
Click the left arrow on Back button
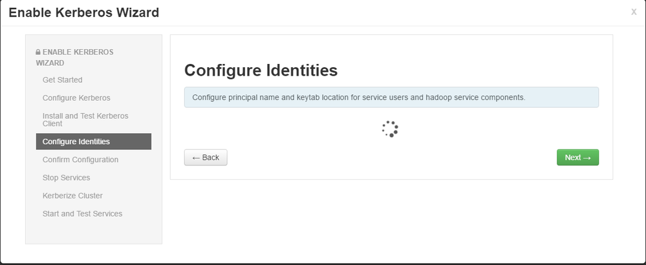[196, 158]
